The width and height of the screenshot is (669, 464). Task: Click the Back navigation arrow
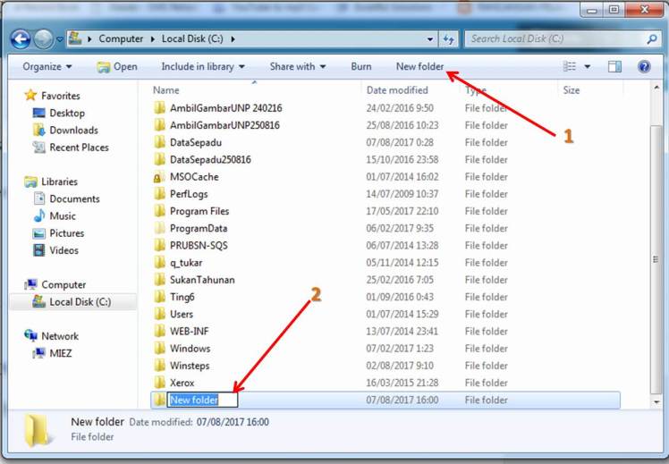click(20, 39)
